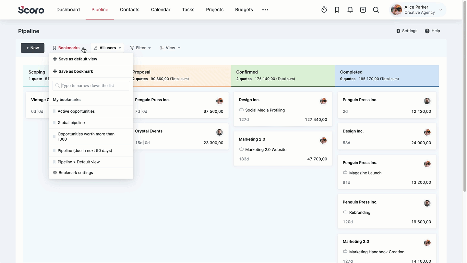Open the Budgets tab
This screenshot has width=467, height=263.
click(x=244, y=10)
